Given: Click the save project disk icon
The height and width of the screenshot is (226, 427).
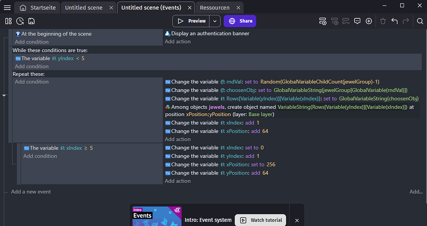Looking at the screenshot, I should (31, 21).
